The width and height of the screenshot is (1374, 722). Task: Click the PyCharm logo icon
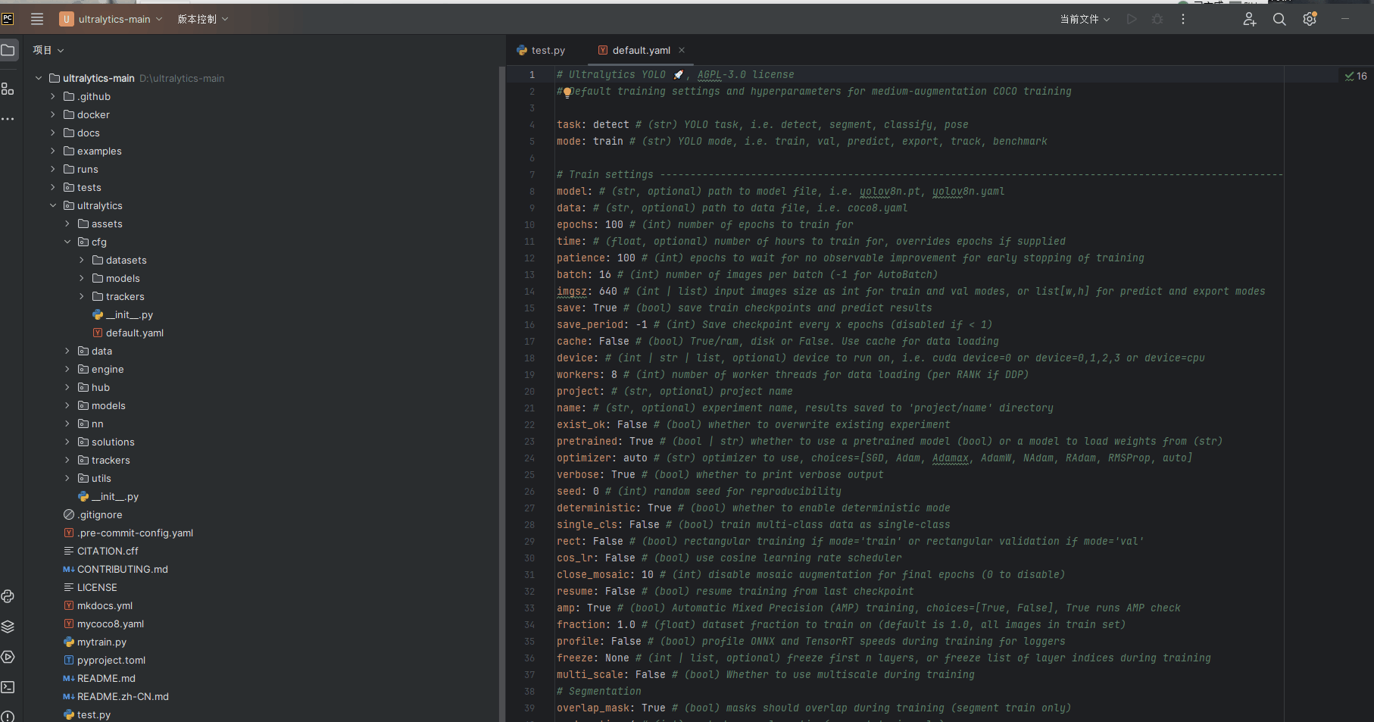click(8, 19)
